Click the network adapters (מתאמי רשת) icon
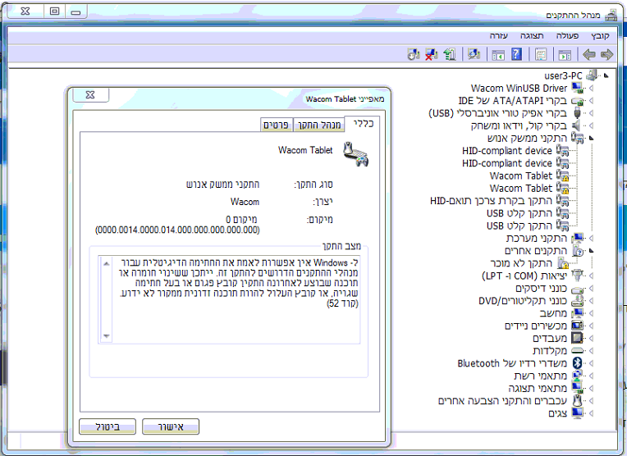 [x=578, y=376]
